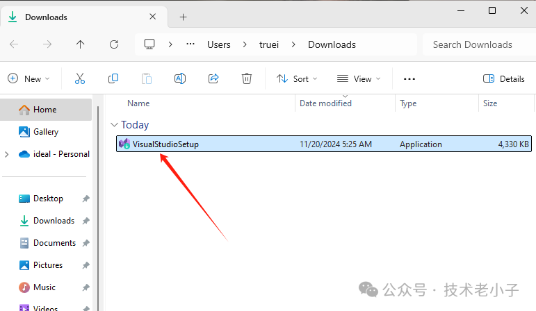The width and height of the screenshot is (536, 311).
Task: Click the 4,330 KB size value
Action: [x=514, y=144]
